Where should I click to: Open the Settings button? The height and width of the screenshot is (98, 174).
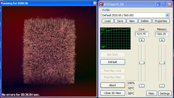[165, 93]
